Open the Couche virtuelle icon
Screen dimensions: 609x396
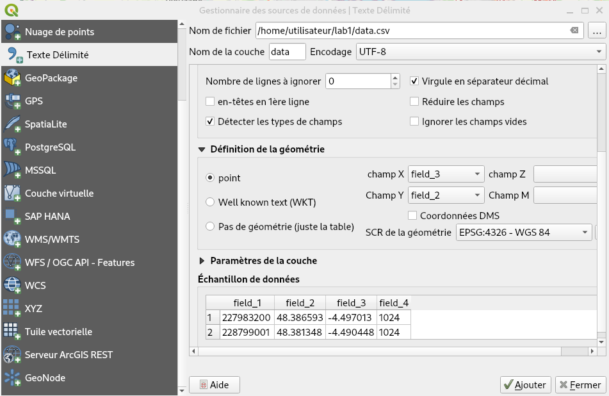12,194
